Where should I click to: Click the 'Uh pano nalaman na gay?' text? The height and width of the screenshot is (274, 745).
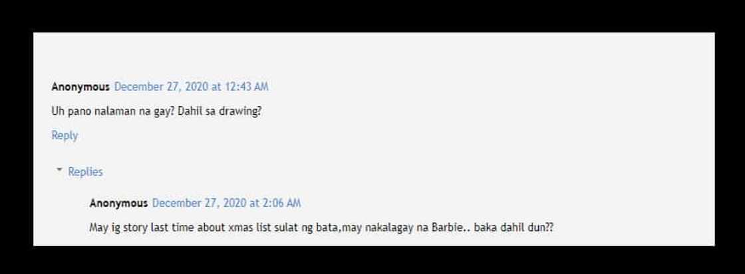112,112
